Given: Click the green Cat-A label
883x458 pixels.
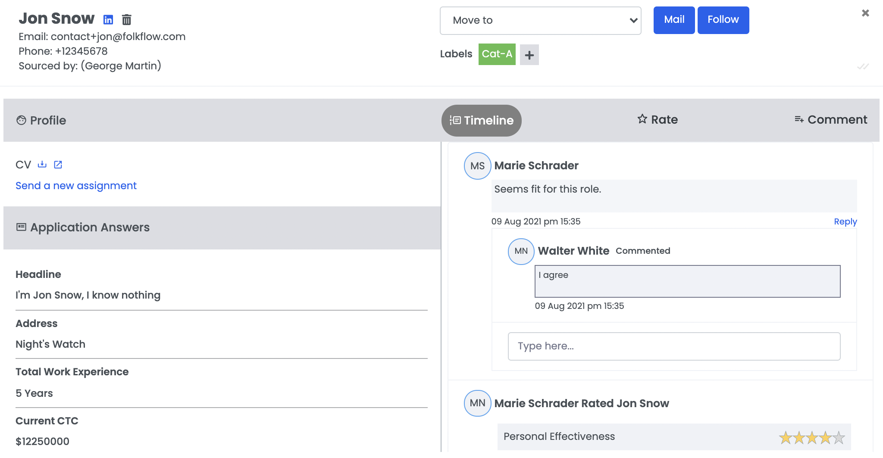Looking at the screenshot, I should [x=497, y=54].
